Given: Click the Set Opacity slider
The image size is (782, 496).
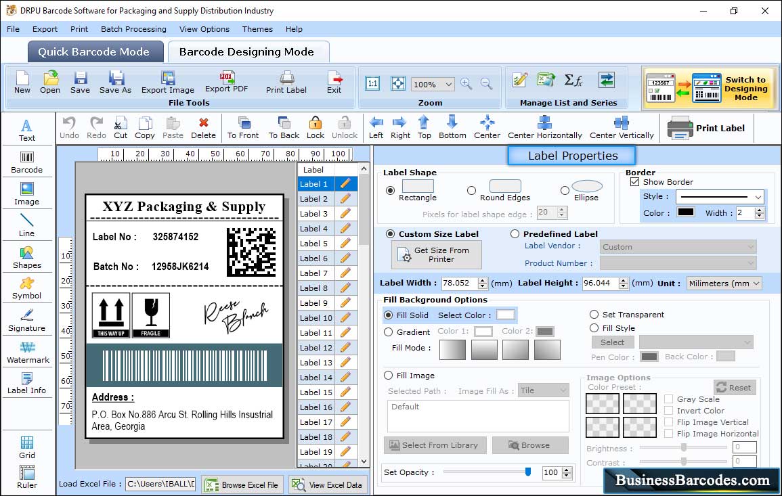Looking at the screenshot, I should point(487,472).
